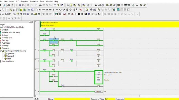
Task: Click the binoculars Find icon in top toolbar
Action: tap(40, 5)
